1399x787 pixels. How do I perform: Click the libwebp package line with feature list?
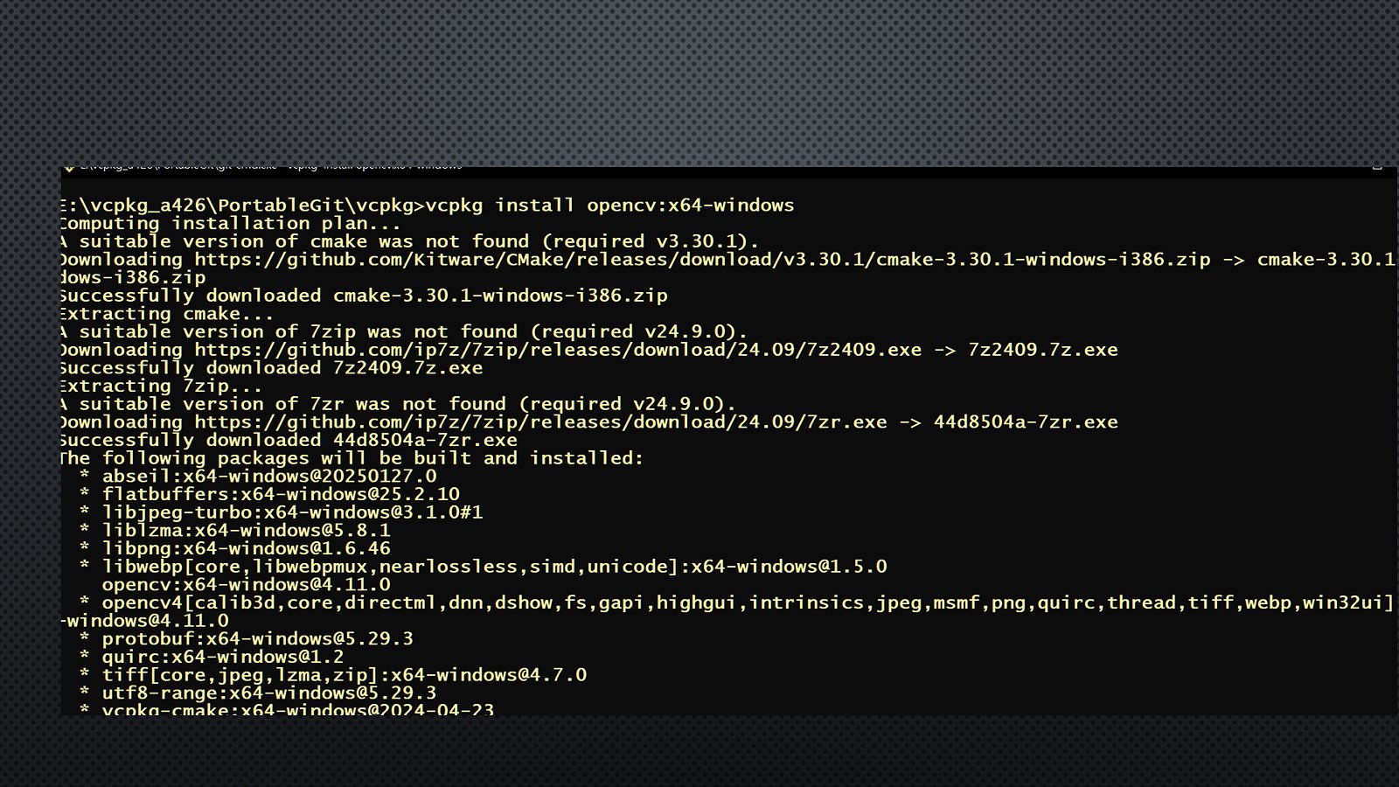pyautogui.click(x=494, y=567)
